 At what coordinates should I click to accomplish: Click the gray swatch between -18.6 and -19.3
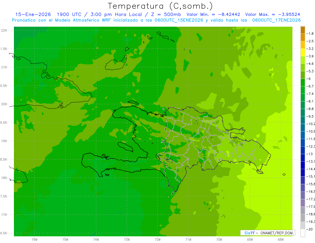(x=303, y=218)
